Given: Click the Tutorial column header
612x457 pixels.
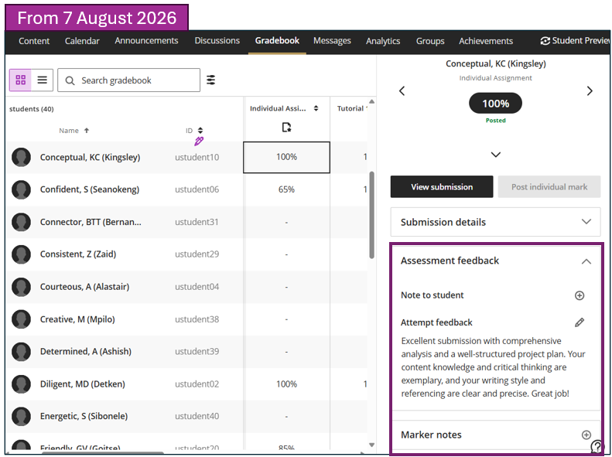Looking at the screenshot, I should pyautogui.click(x=352, y=108).
